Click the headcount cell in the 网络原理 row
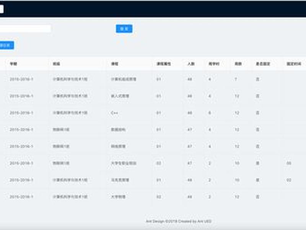Viewport: 306px width, 230px height. (x=190, y=146)
